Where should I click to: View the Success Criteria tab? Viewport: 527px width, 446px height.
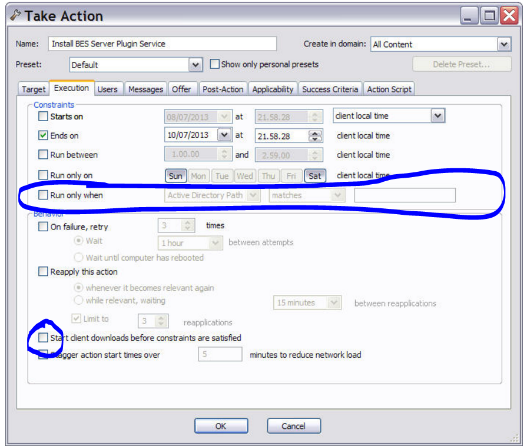[330, 89]
